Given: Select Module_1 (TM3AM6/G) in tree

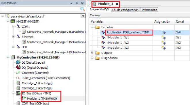Looking at the screenshot, I should pyautogui.click(x=42, y=98).
